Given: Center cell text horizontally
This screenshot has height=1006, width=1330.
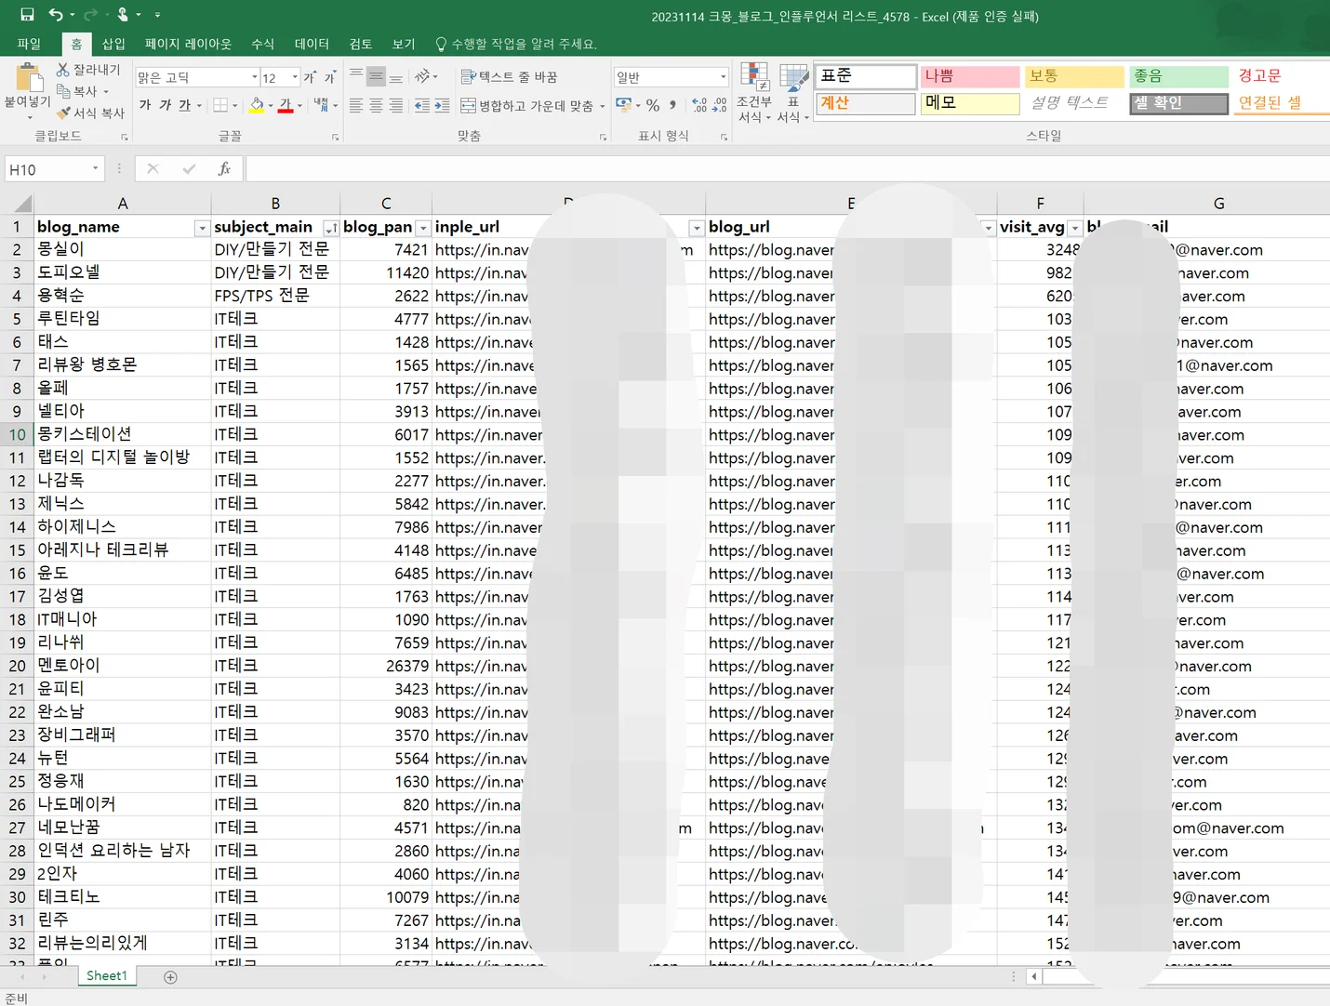Looking at the screenshot, I should coord(376,105).
